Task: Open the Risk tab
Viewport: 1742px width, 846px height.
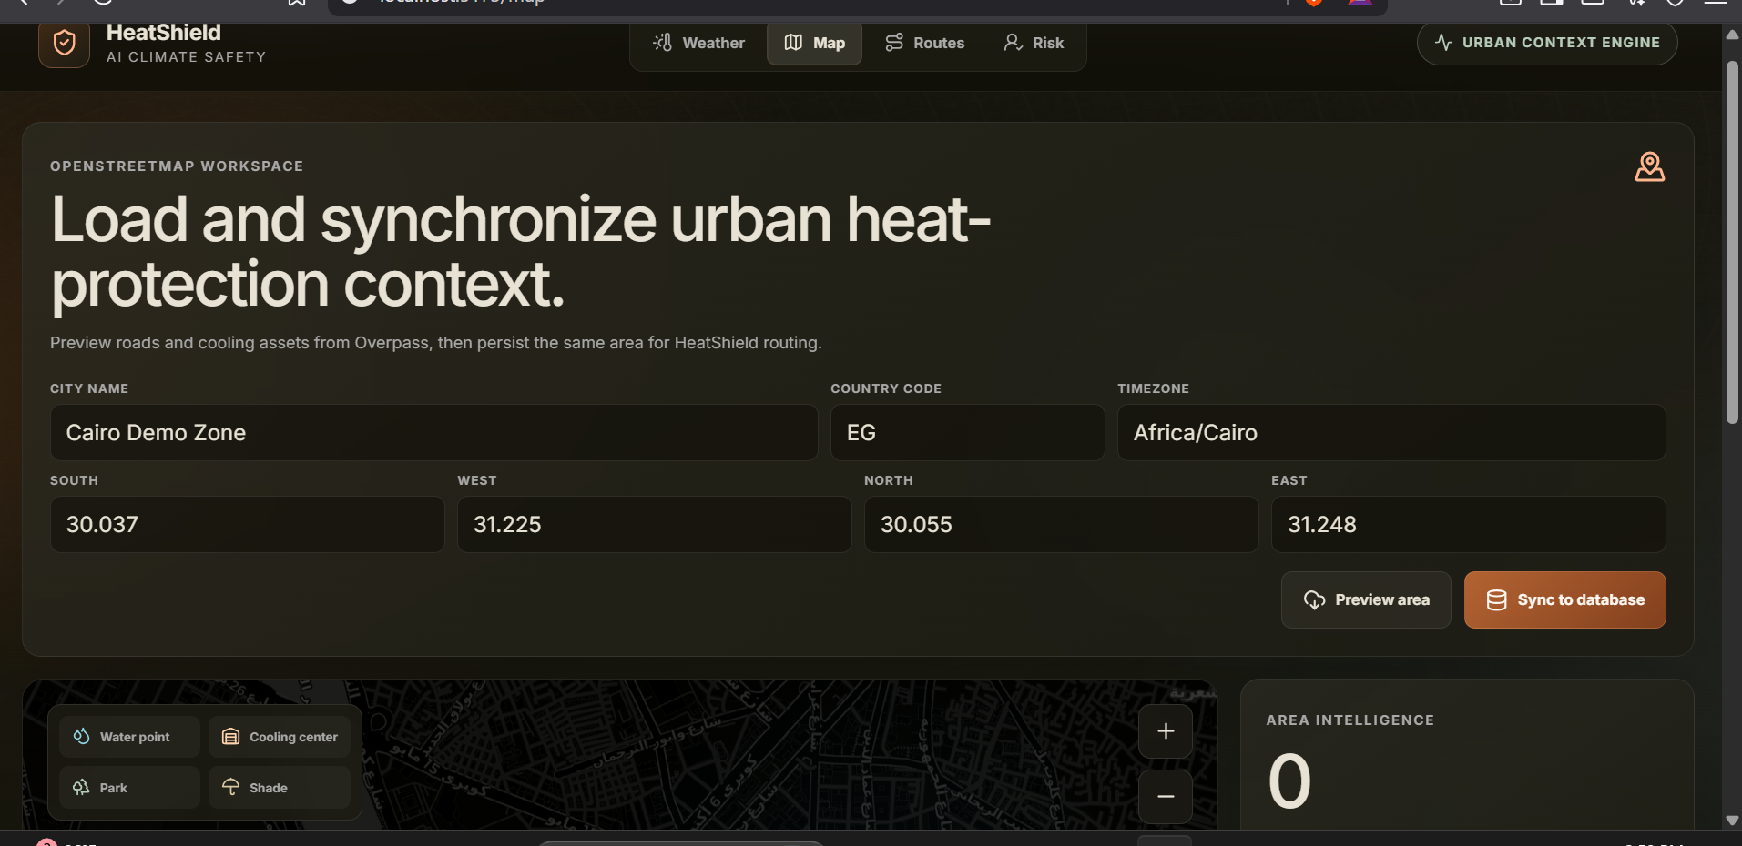Action: 1034,43
